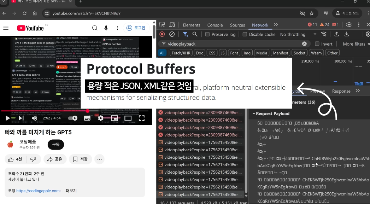The width and height of the screenshot is (370, 204).
Task: Open the browser home page icon
Action: 35,13
